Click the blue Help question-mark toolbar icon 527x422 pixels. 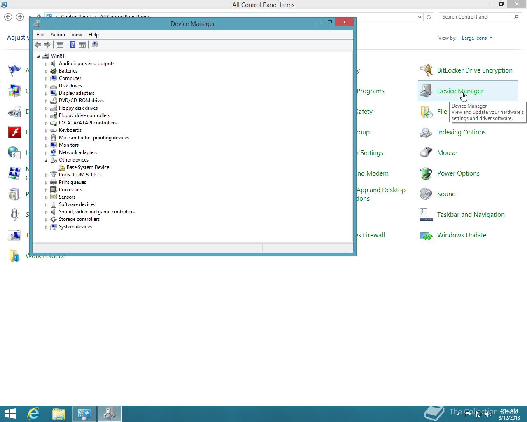coord(72,45)
